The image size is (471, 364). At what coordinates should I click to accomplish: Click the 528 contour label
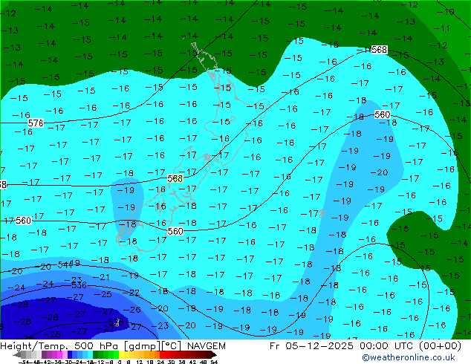[x=116, y=322]
